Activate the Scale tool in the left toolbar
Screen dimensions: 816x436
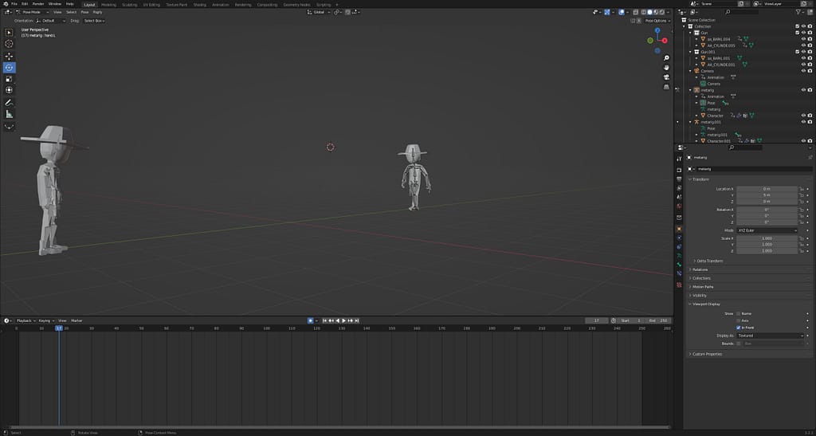point(10,78)
